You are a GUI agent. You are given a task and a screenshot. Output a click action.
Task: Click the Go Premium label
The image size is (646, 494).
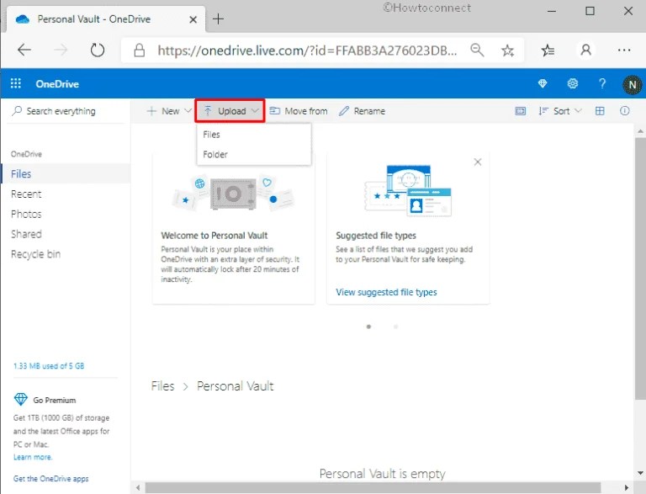click(x=55, y=400)
